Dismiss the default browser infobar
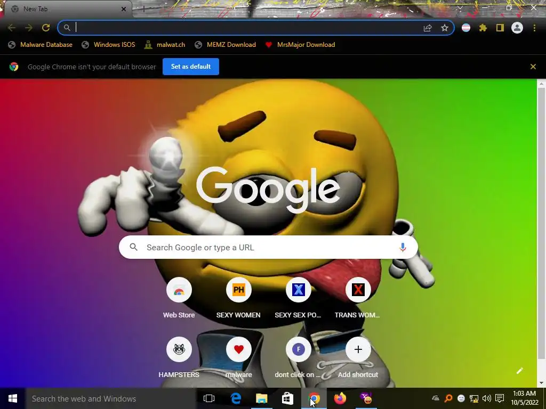The height and width of the screenshot is (409, 546). click(533, 67)
